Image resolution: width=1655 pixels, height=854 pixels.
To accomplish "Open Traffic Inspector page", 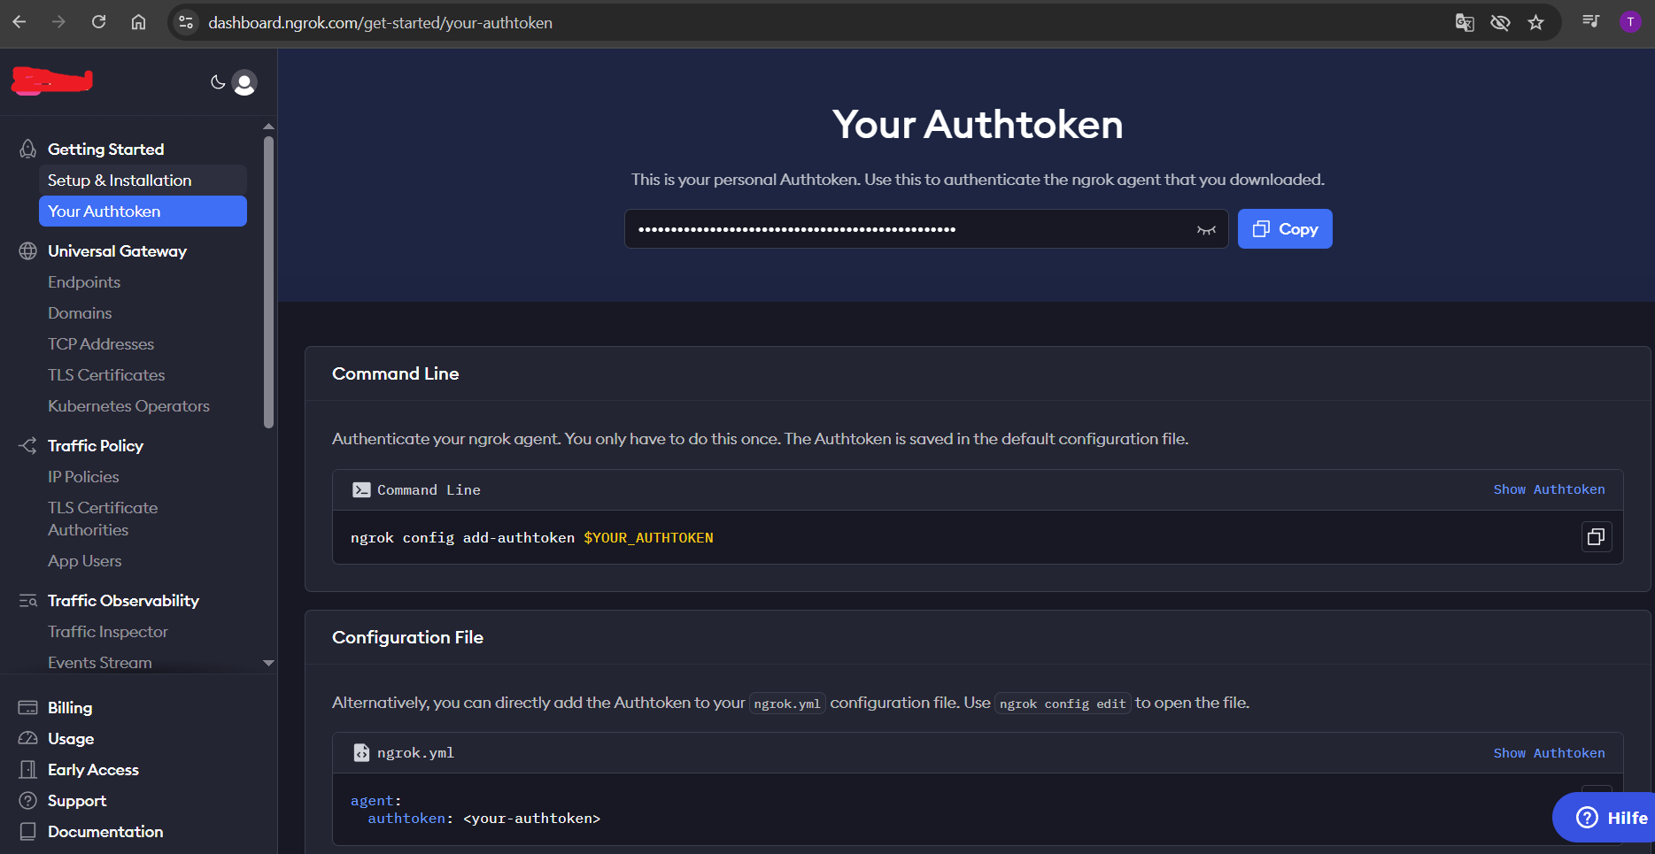I will (108, 631).
